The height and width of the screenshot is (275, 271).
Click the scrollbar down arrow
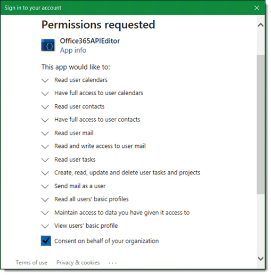click(x=260, y=259)
